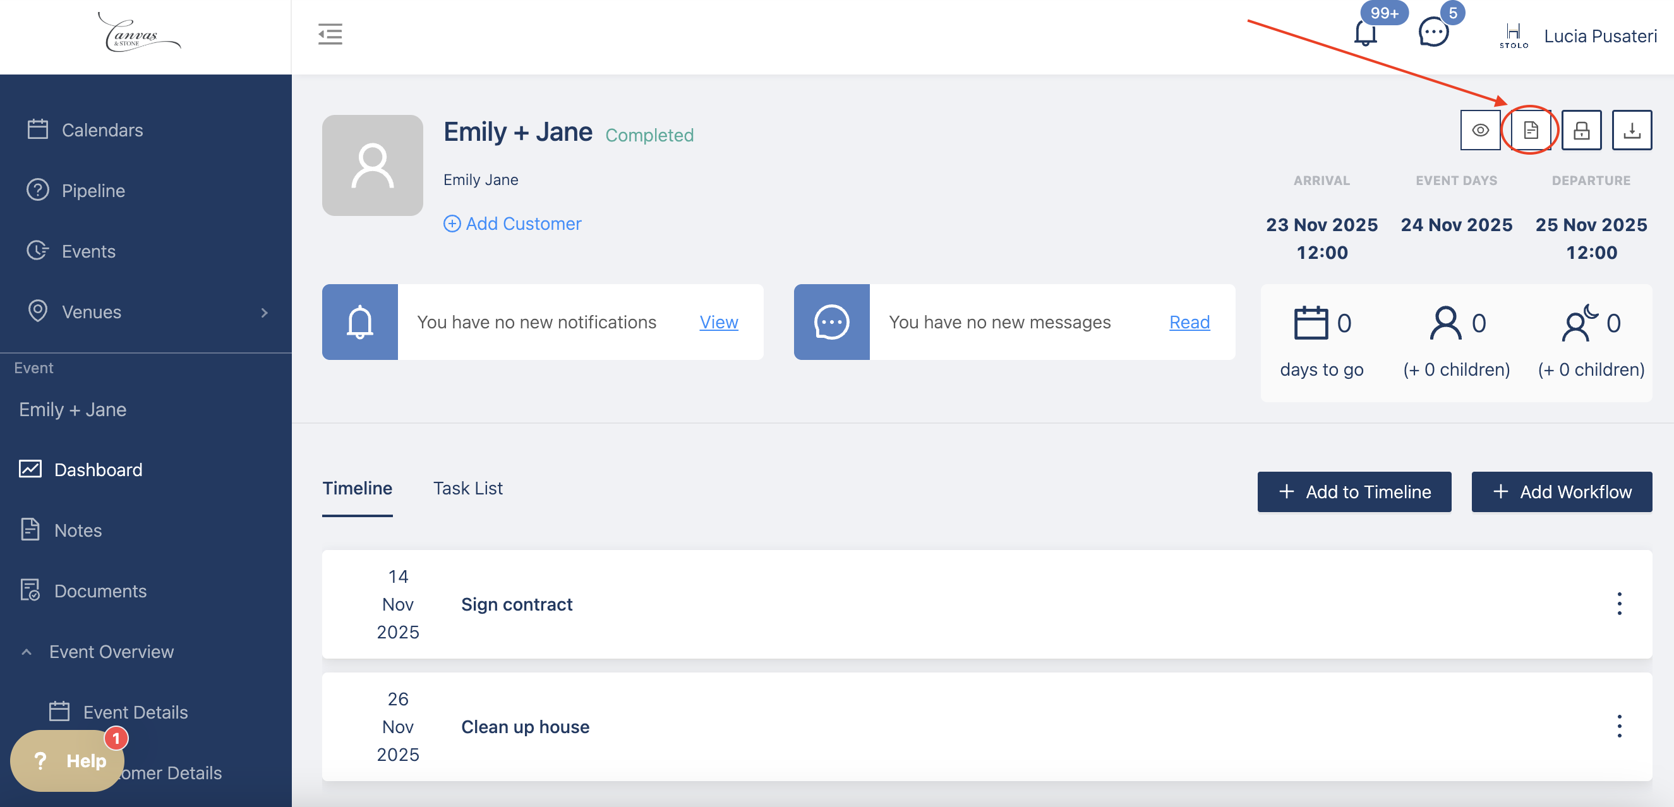Click the Add Workflow button

[x=1561, y=492]
